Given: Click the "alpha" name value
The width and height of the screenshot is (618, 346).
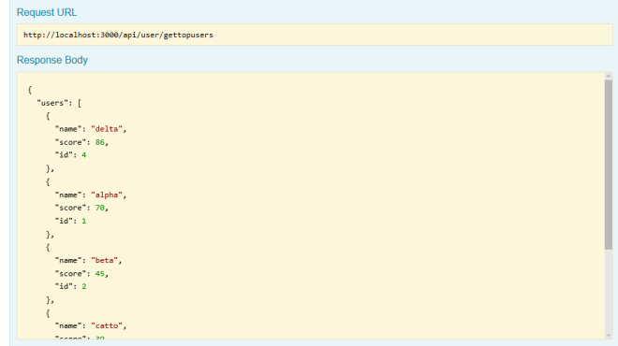Looking at the screenshot, I should pyautogui.click(x=107, y=195).
